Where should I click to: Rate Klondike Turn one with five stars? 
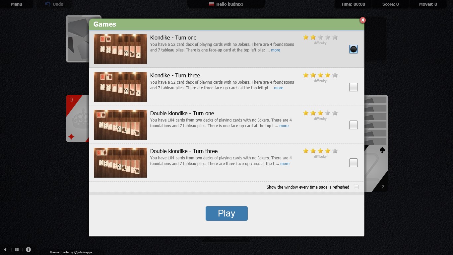(335, 38)
